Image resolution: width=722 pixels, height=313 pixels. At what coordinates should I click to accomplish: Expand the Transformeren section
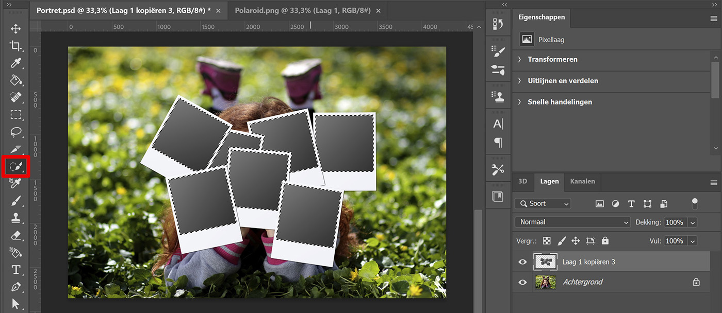pyautogui.click(x=552, y=59)
